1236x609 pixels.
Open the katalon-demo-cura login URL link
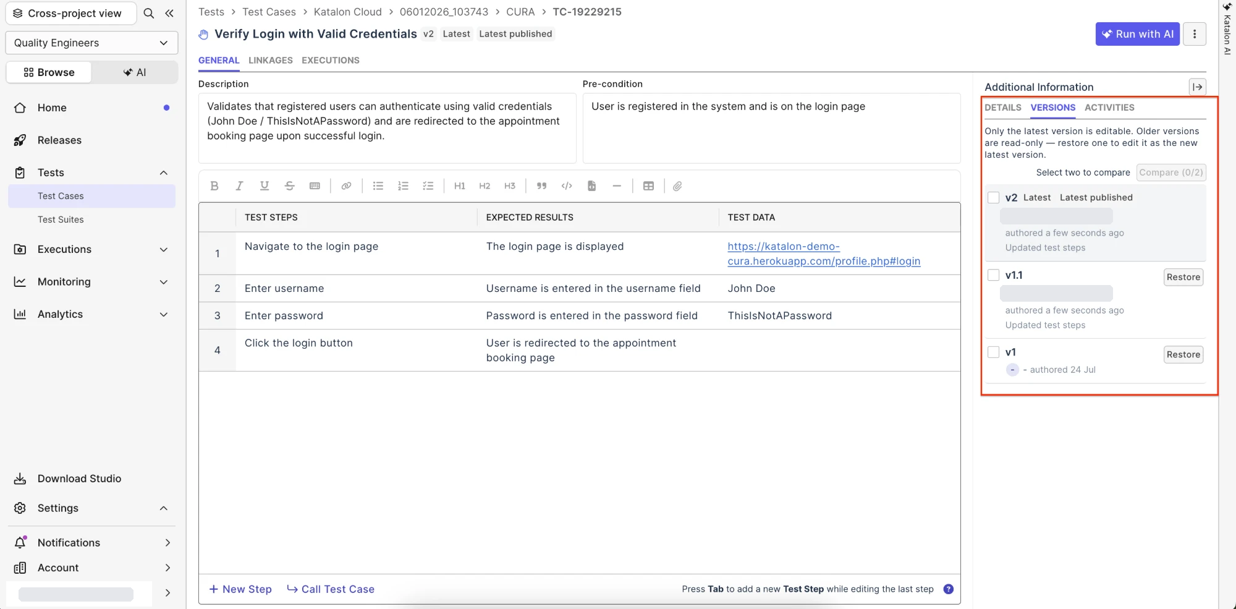pos(824,253)
